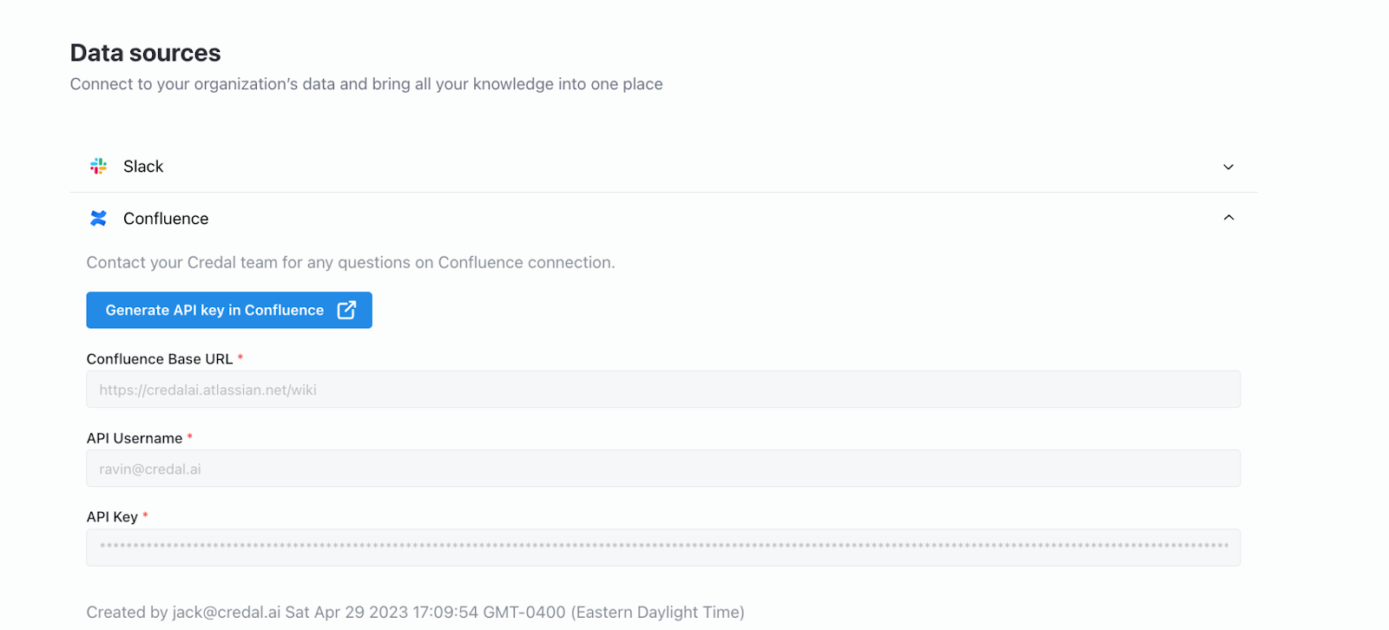Viewport: 1389px width, 630px height.
Task: Click the Connect to your organization's data subtitle
Action: pyautogui.click(x=366, y=84)
